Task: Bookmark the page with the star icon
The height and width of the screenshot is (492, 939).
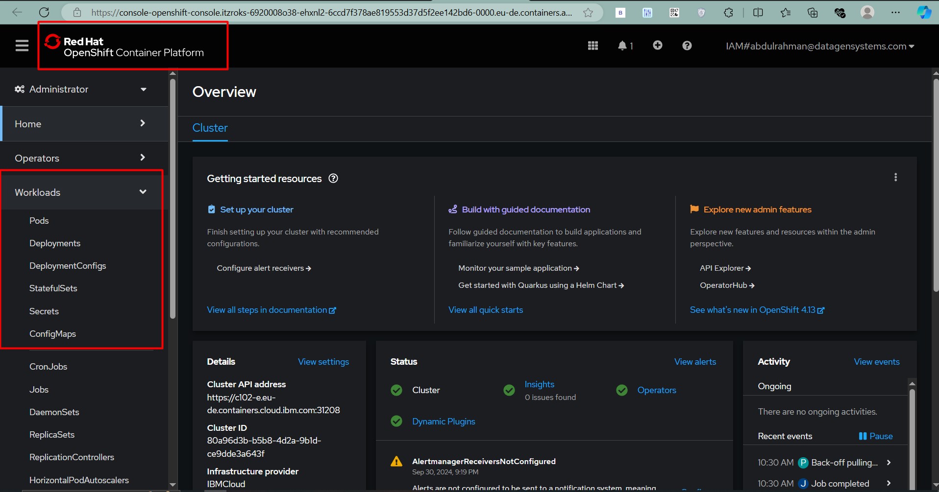Action: coord(588,13)
